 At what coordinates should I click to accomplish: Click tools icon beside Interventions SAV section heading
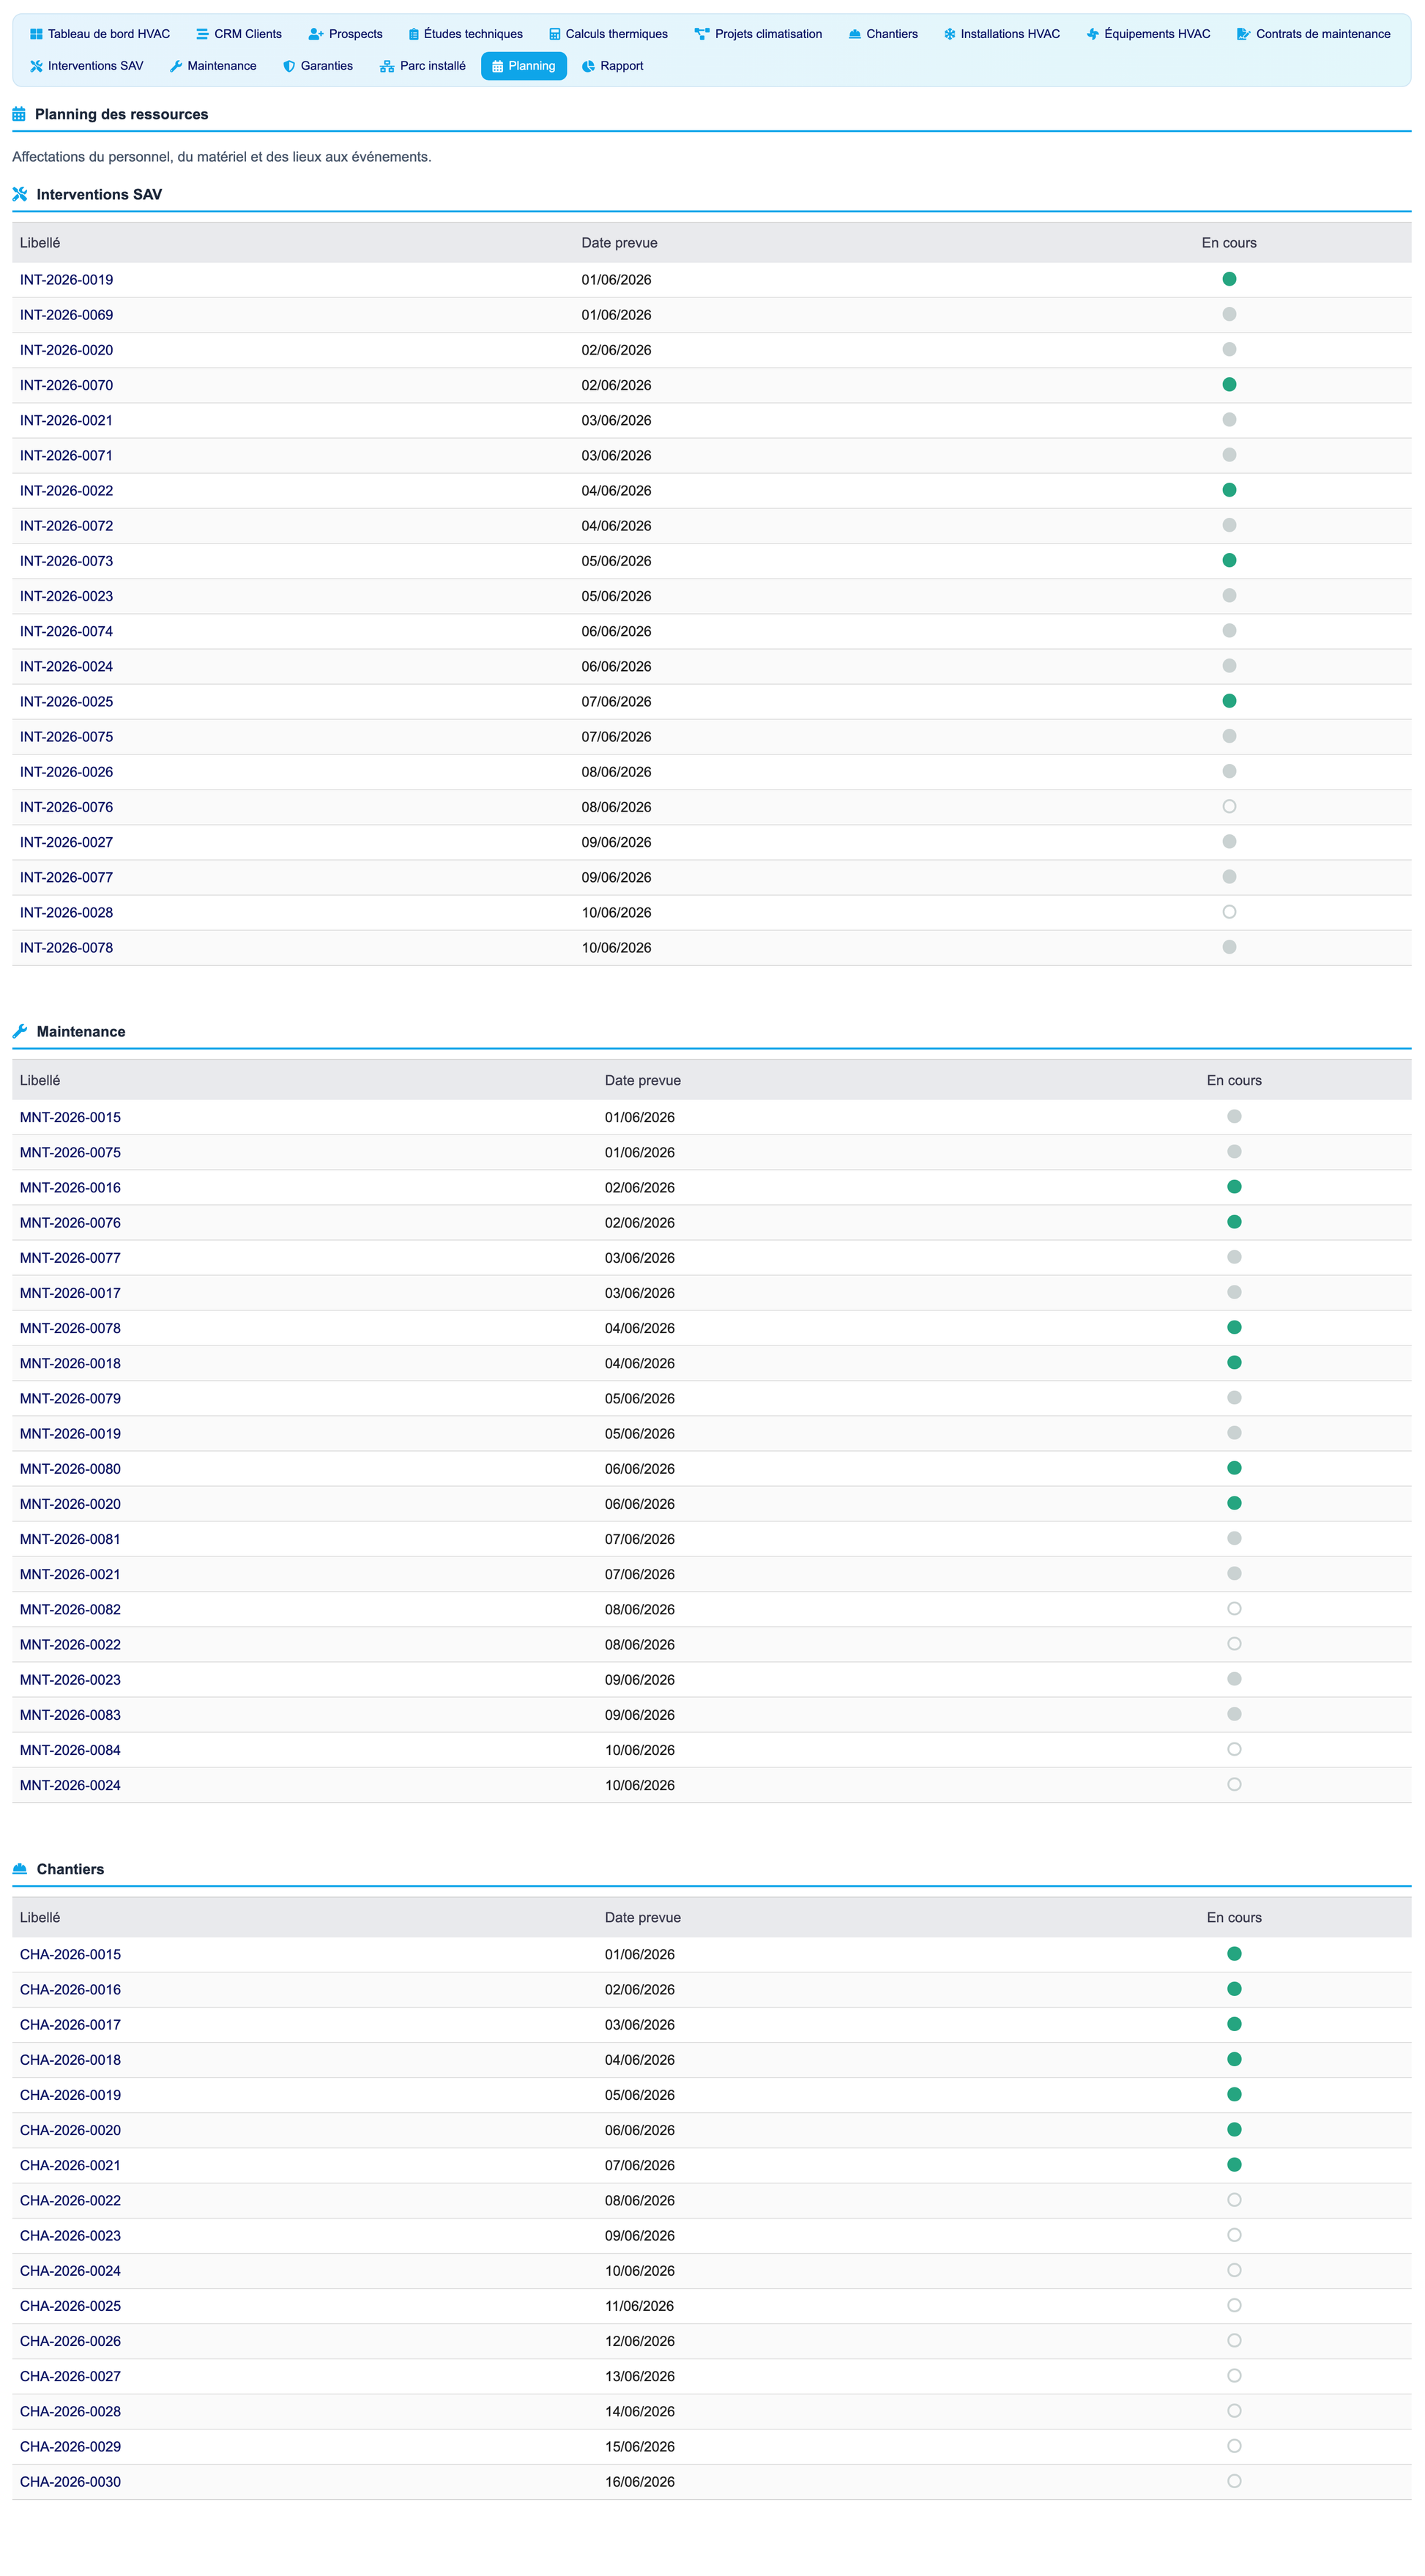coord(20,194)
